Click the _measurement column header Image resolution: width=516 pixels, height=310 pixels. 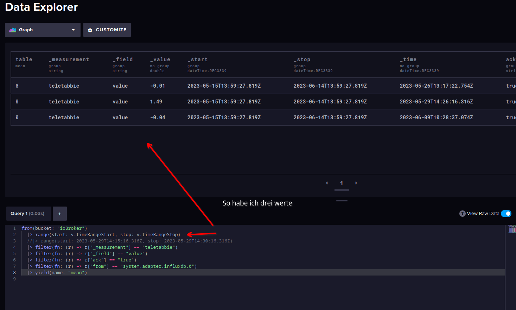click(x=69, y=59)
